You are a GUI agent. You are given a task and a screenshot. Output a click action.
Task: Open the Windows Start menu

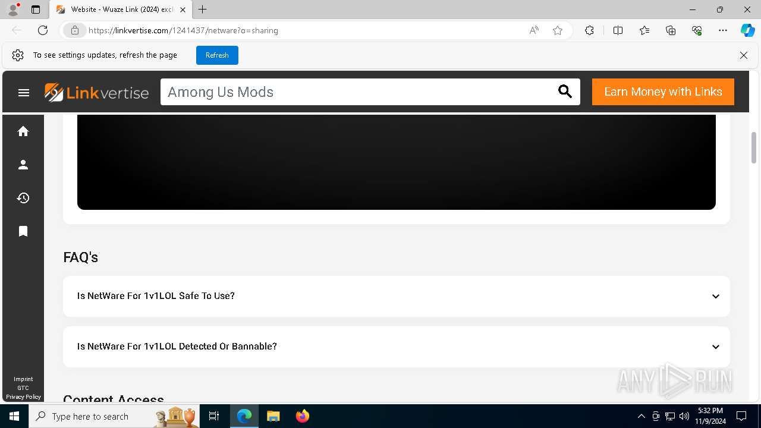[x=14, y=416]
